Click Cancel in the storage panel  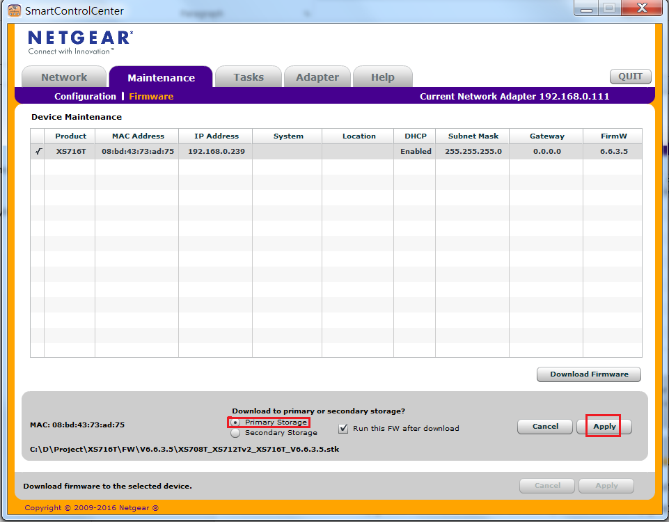pos(545,427)
